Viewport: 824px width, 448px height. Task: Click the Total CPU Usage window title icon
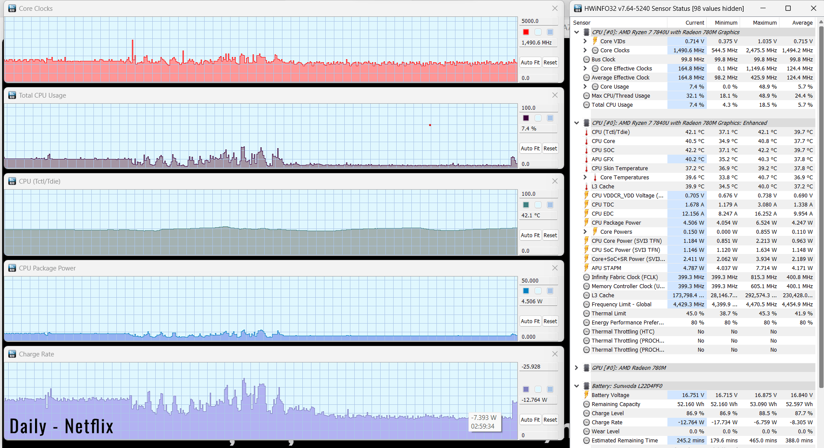click(12, 95)
